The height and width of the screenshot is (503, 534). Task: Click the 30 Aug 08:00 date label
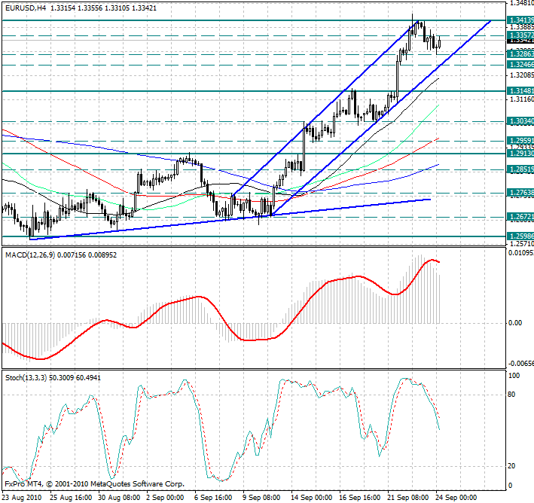point(119,498)
